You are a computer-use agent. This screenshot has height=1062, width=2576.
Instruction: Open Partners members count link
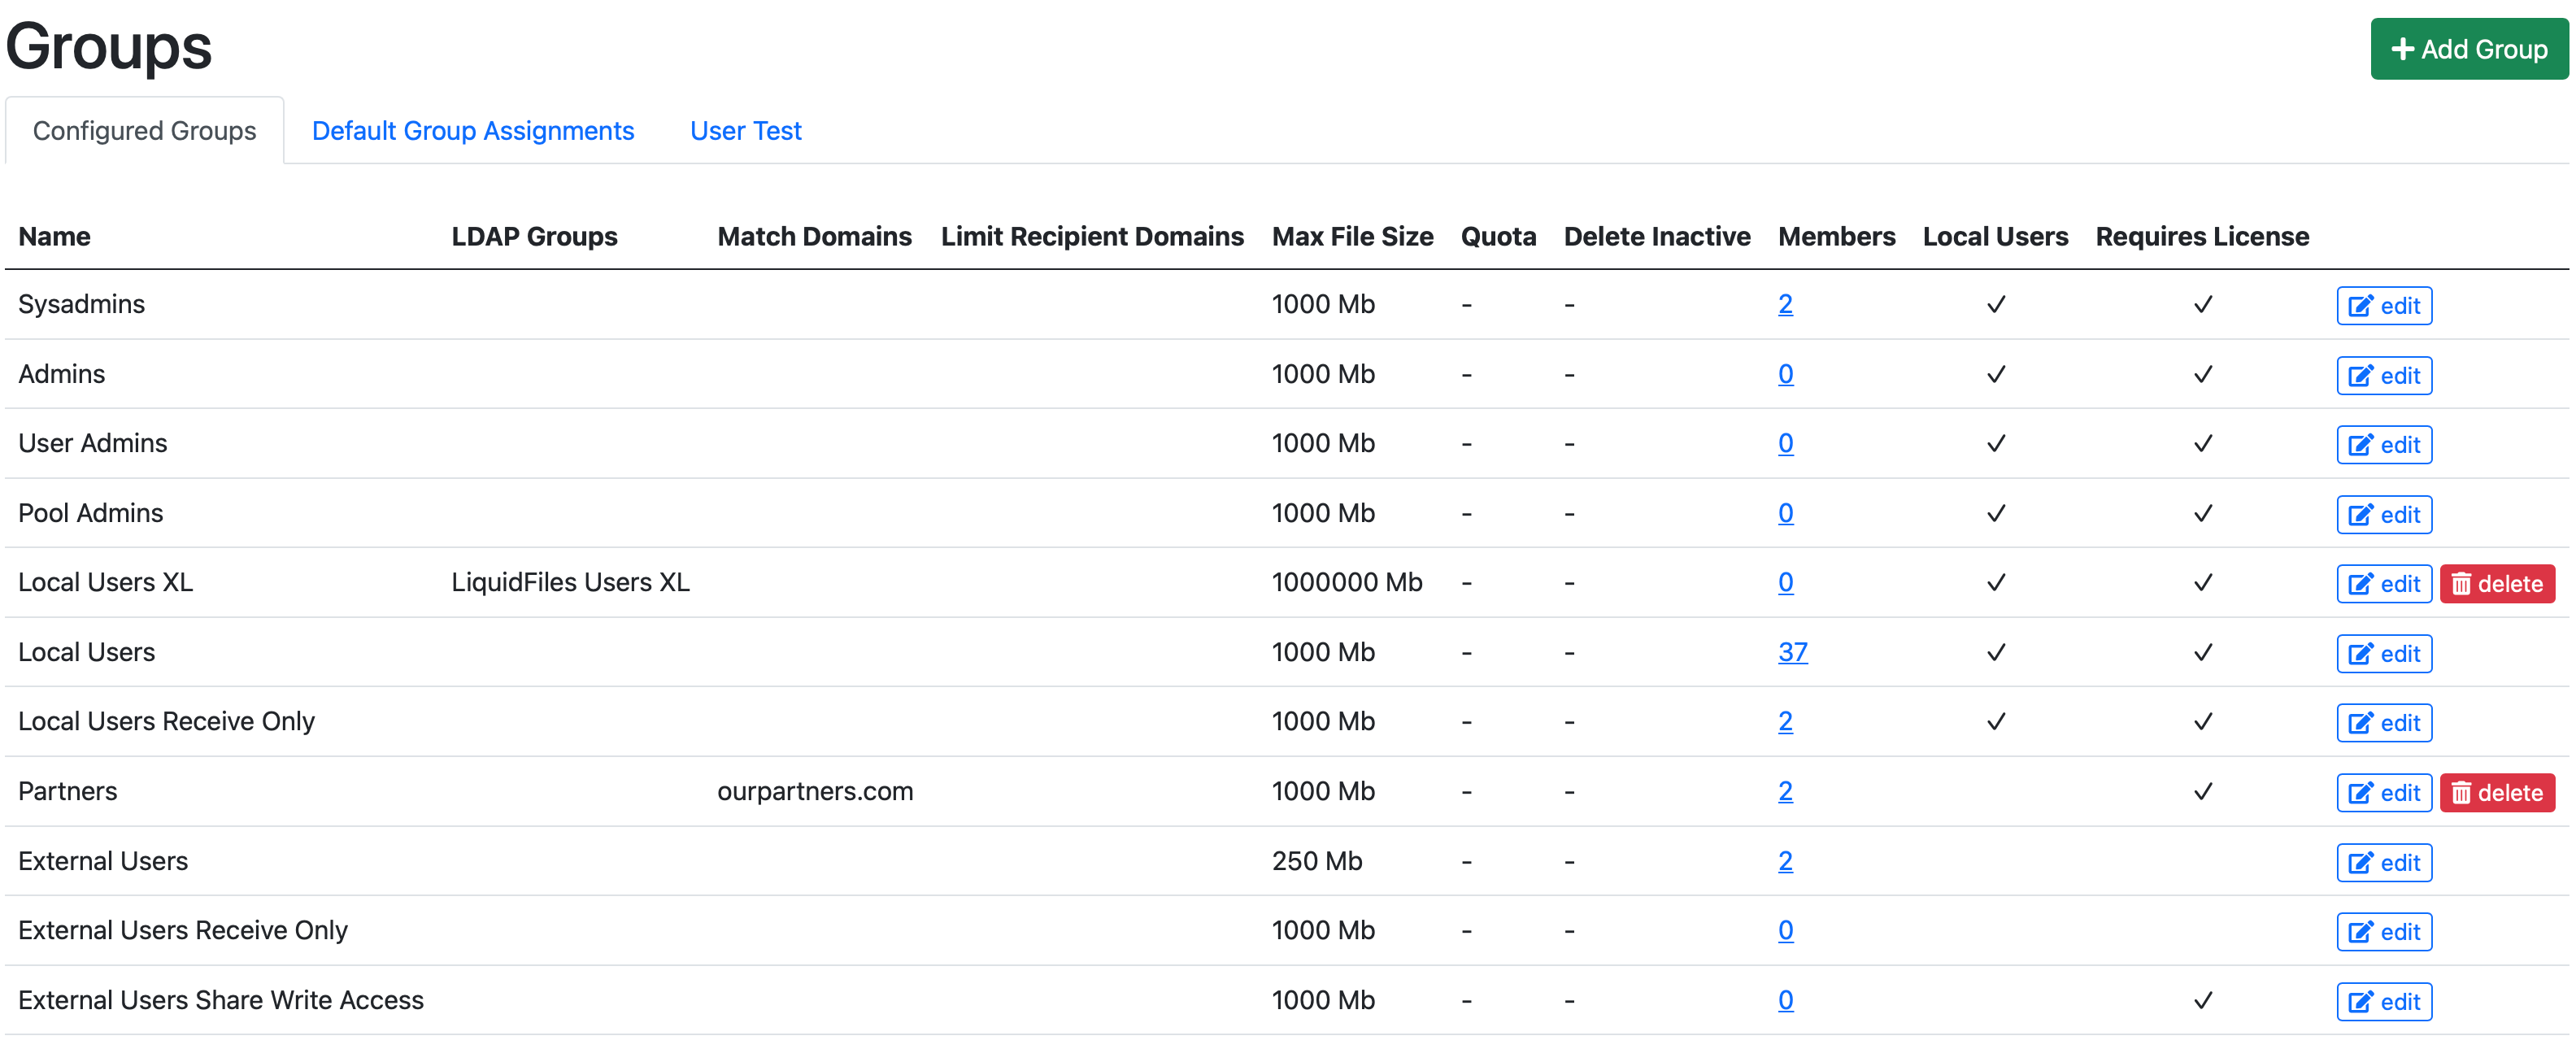pos(1785,791)
